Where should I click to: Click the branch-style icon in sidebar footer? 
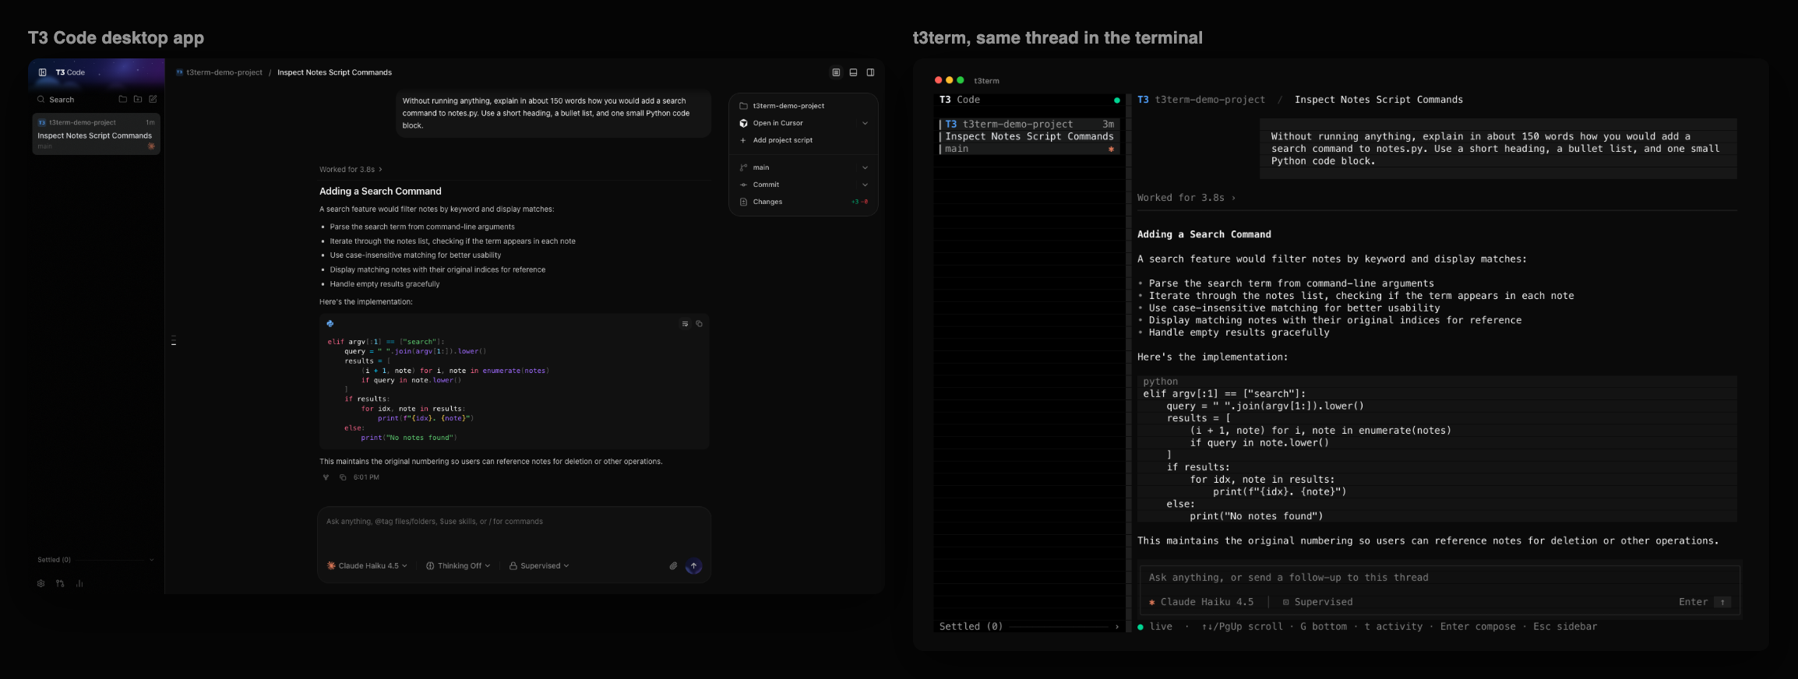60,583
